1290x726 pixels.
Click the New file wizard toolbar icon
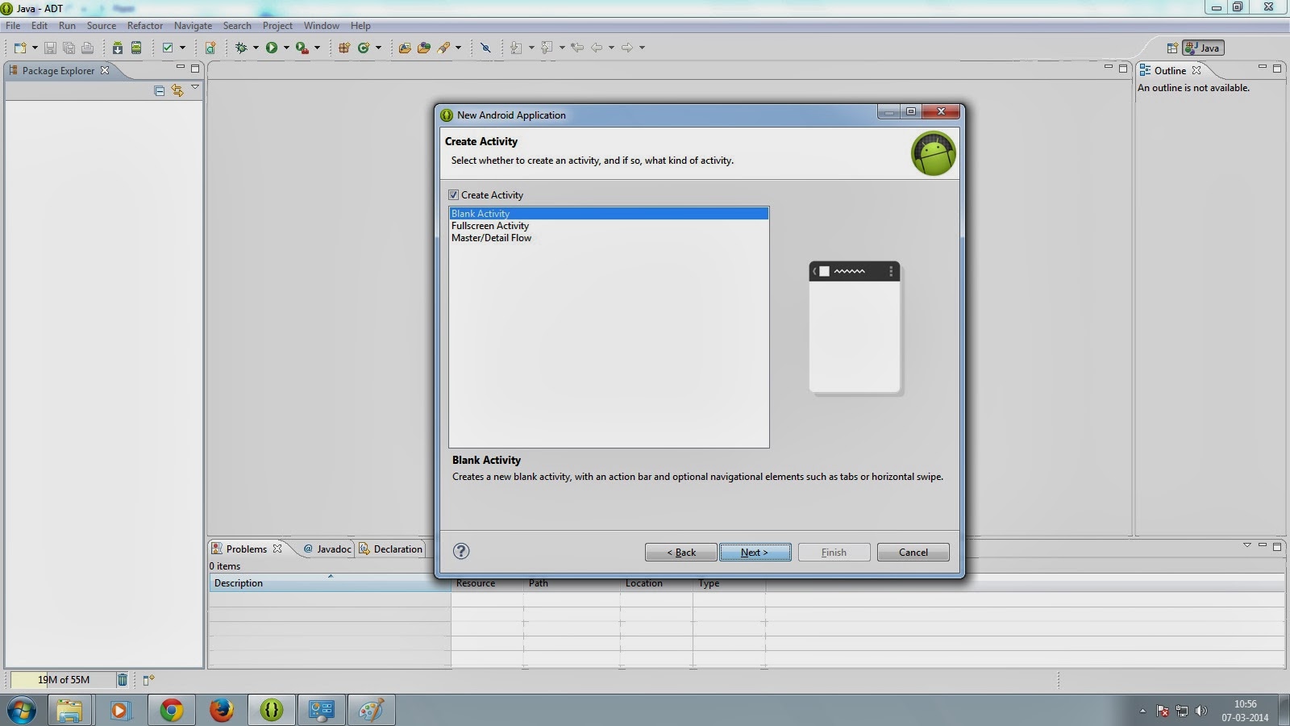[20, 48]
